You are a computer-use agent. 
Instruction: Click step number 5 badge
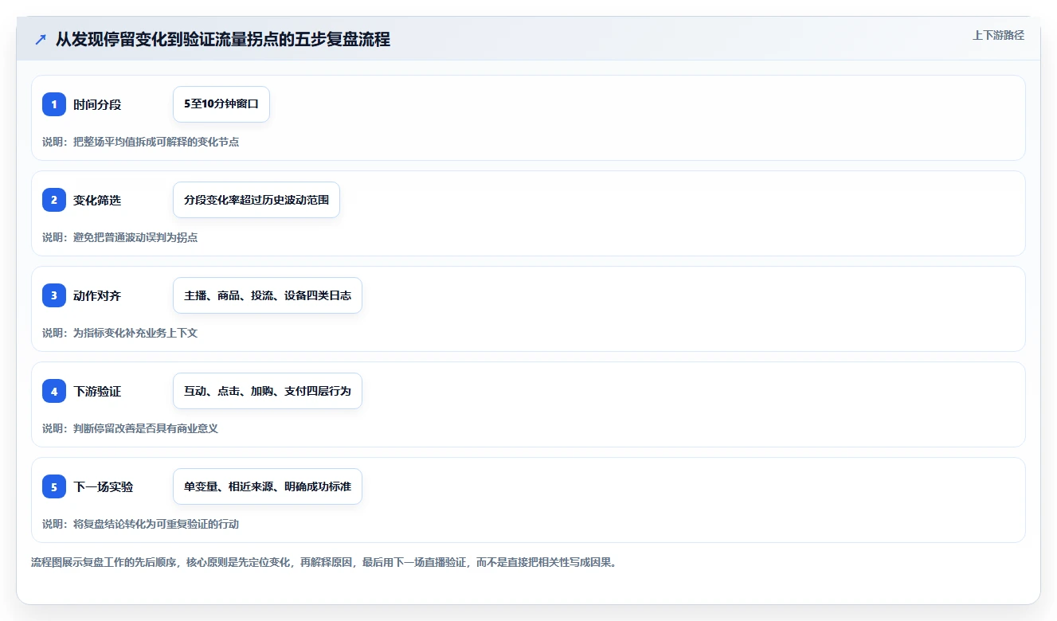pos(54,486)
